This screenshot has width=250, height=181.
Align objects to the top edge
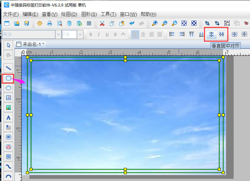point(192,34)
